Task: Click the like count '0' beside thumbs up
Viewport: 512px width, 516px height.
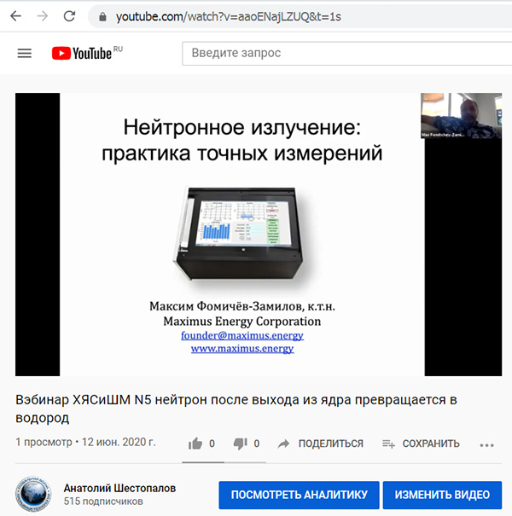Action: point(212,444)
